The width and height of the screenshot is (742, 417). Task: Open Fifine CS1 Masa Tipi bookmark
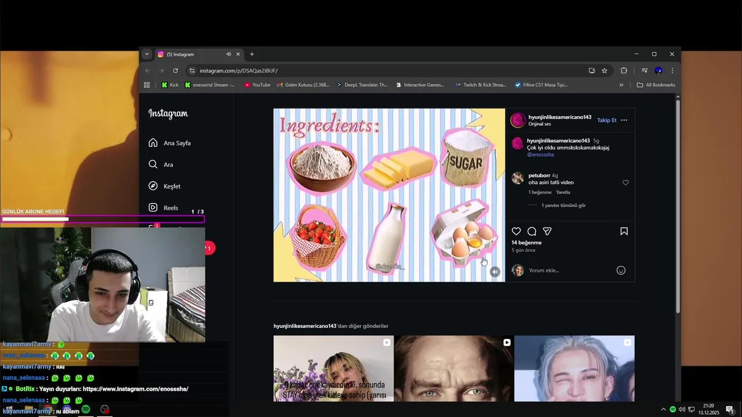pyautogui.click(x=541, y=85)
